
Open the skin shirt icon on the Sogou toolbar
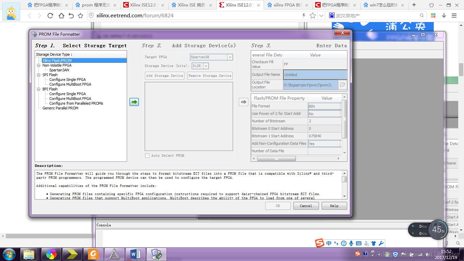[374, 243]
